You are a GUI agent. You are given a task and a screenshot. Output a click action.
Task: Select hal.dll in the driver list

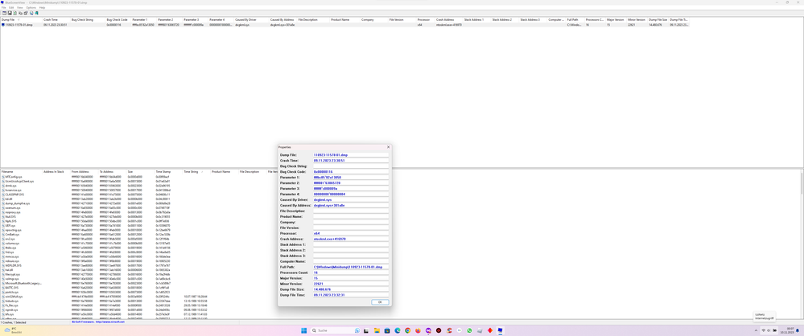pos(9,270)
